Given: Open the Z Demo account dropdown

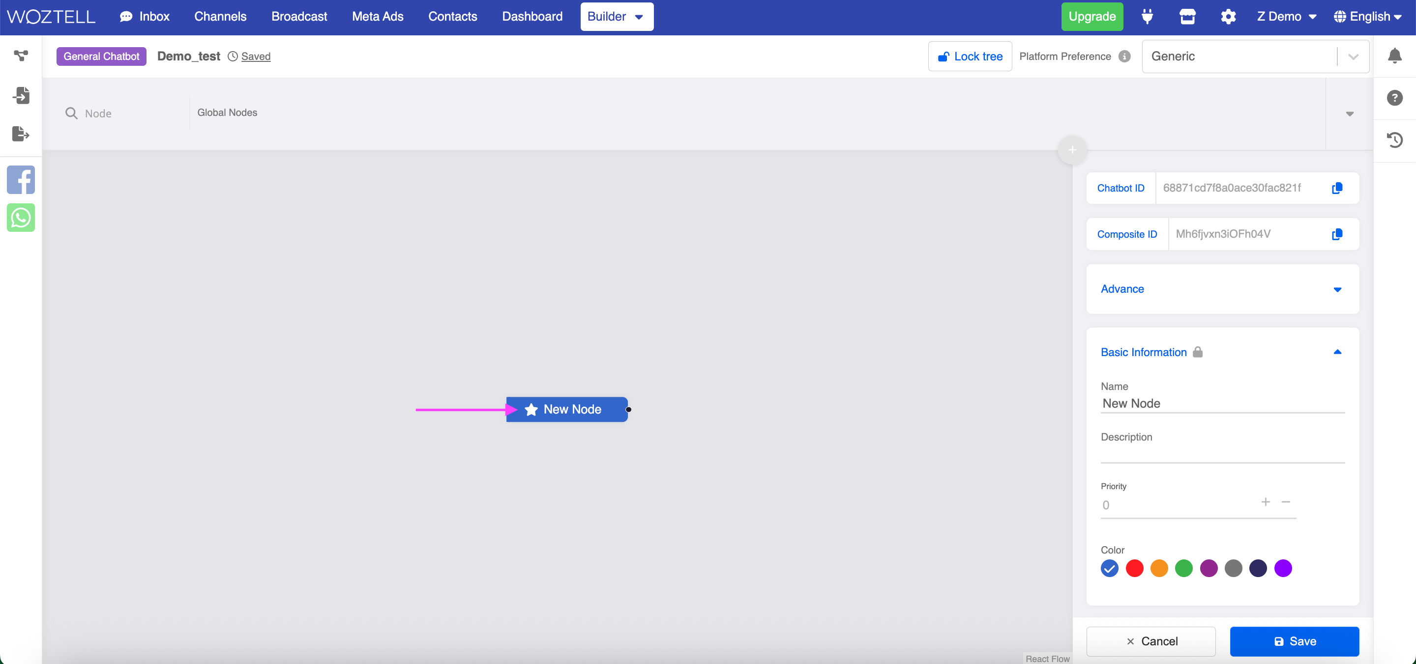Looking at the screenshot, I should point(1286,17).
